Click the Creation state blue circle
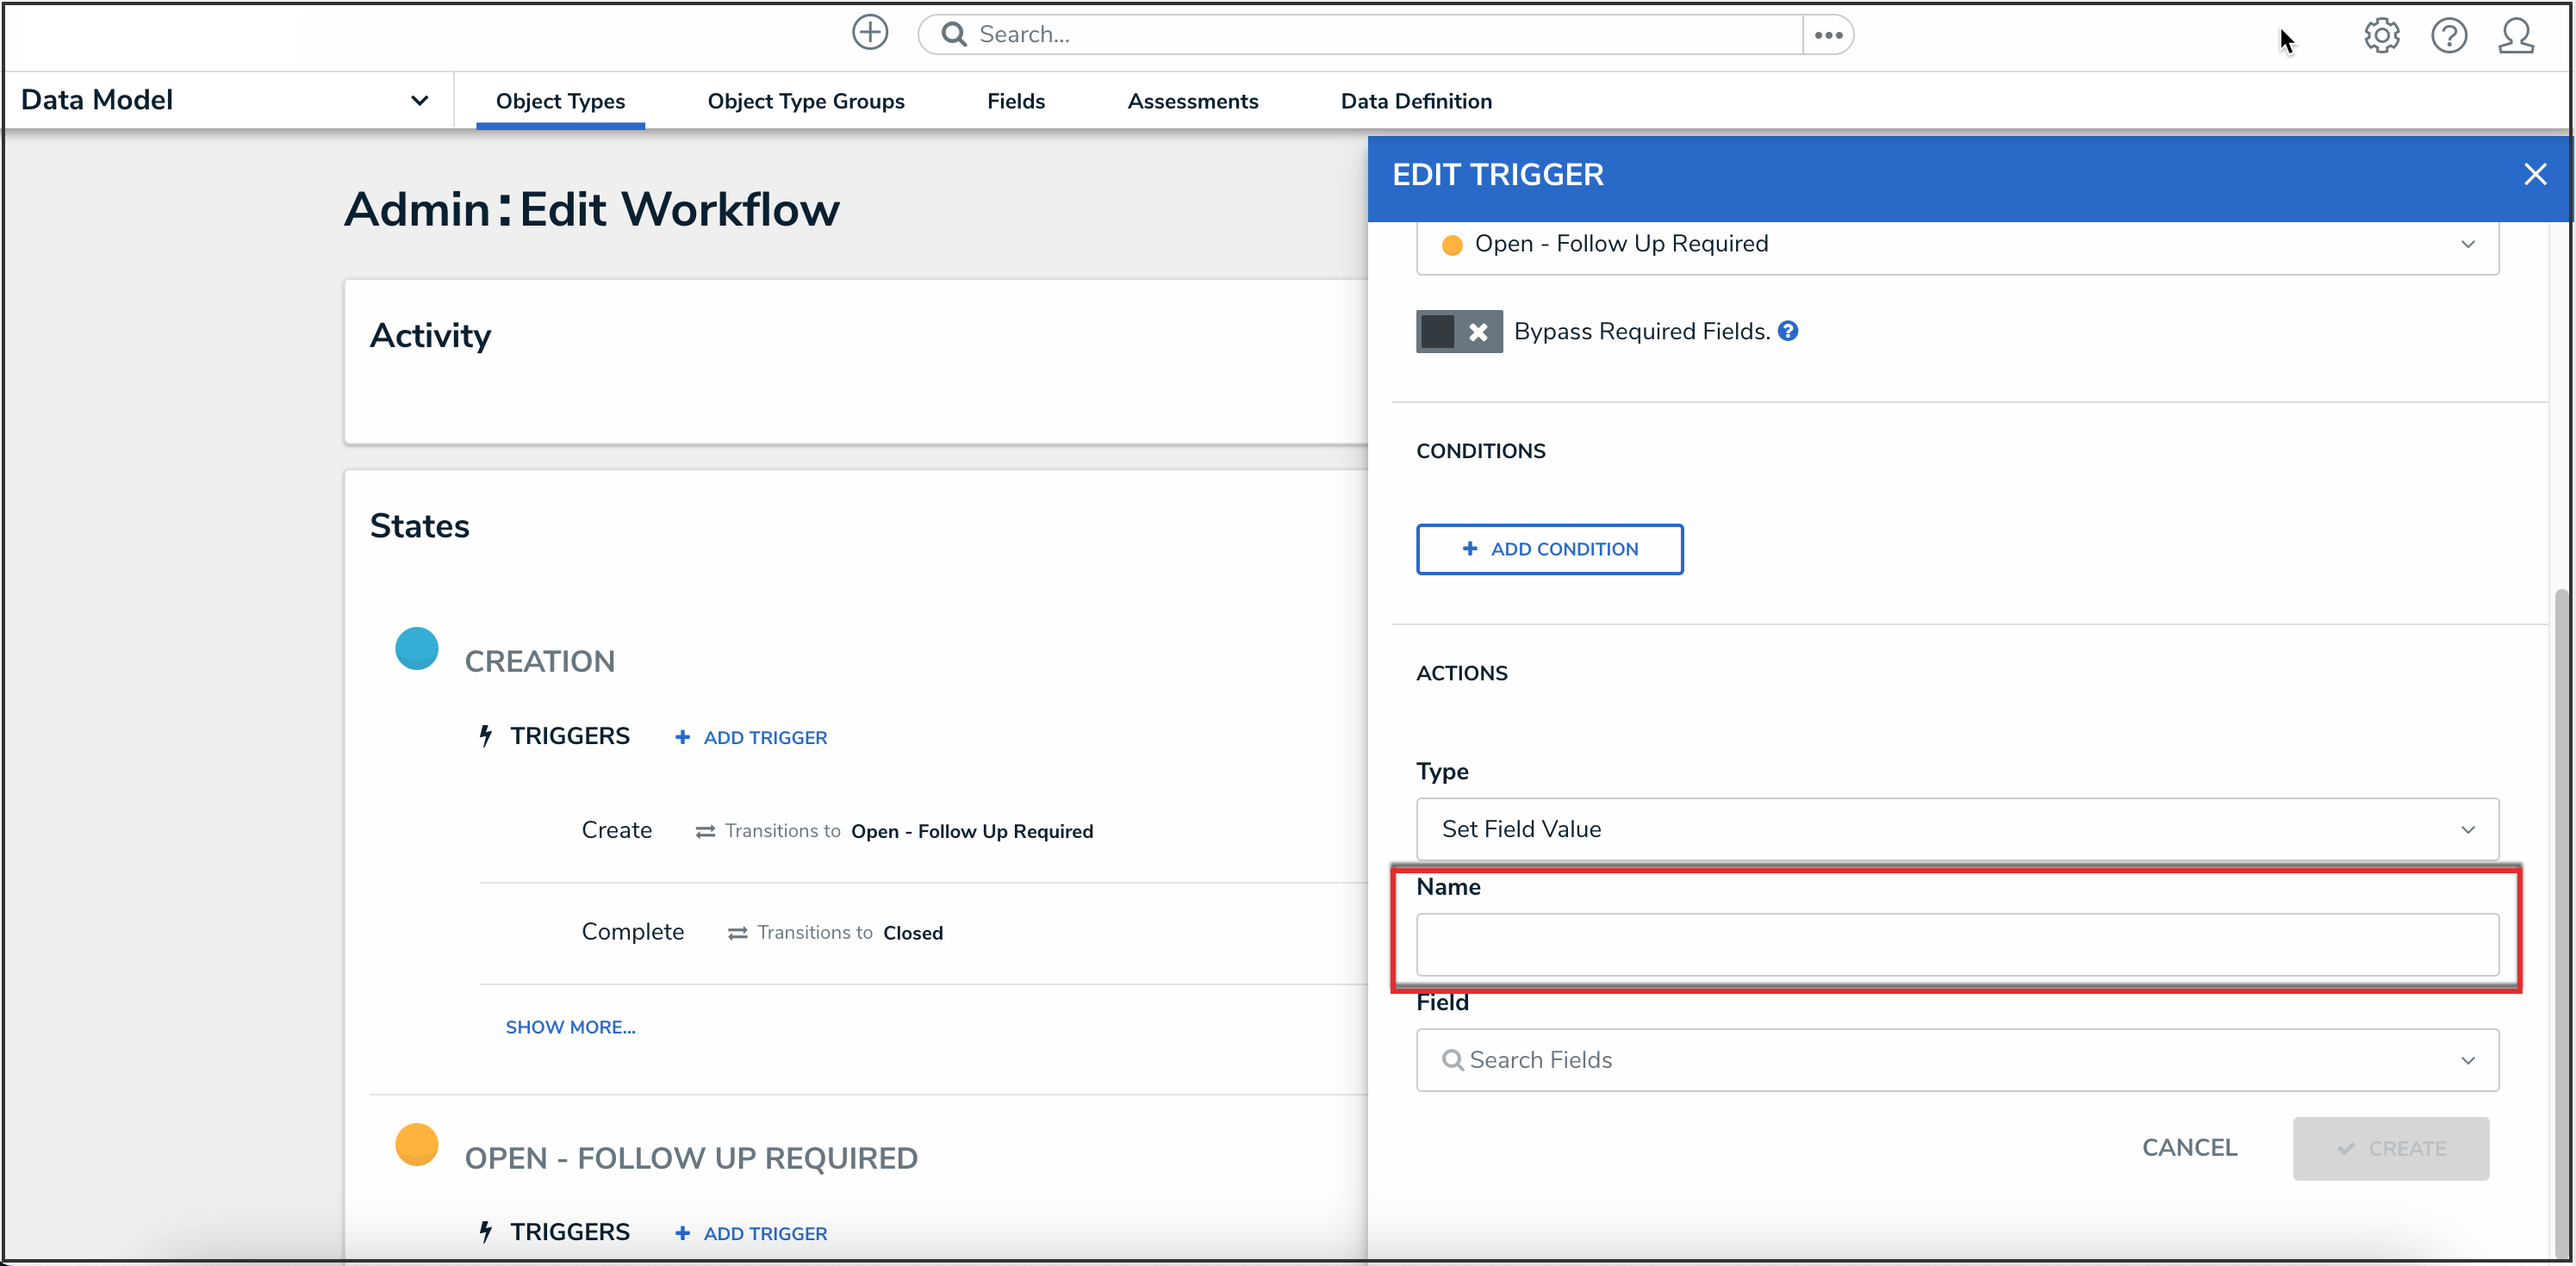The height and width of the screenshot is (1266, 2576). click(x=416, y=648)
